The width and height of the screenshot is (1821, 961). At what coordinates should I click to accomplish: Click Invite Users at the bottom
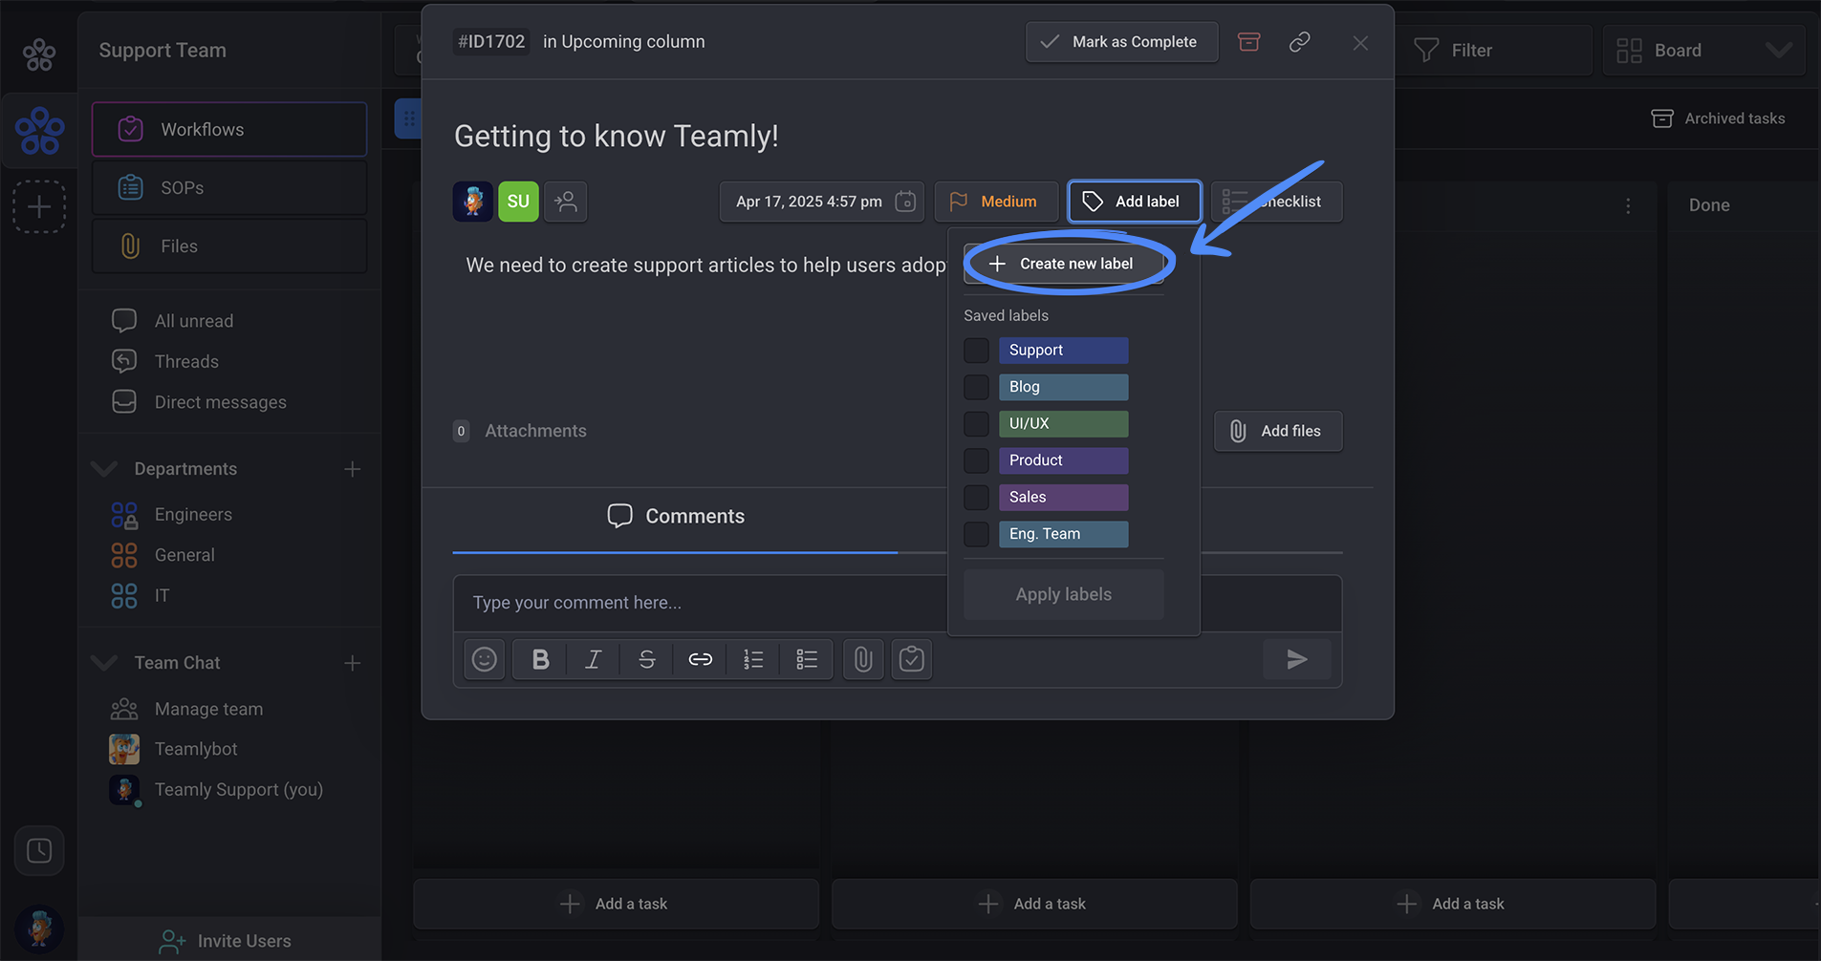coord(229,940)
